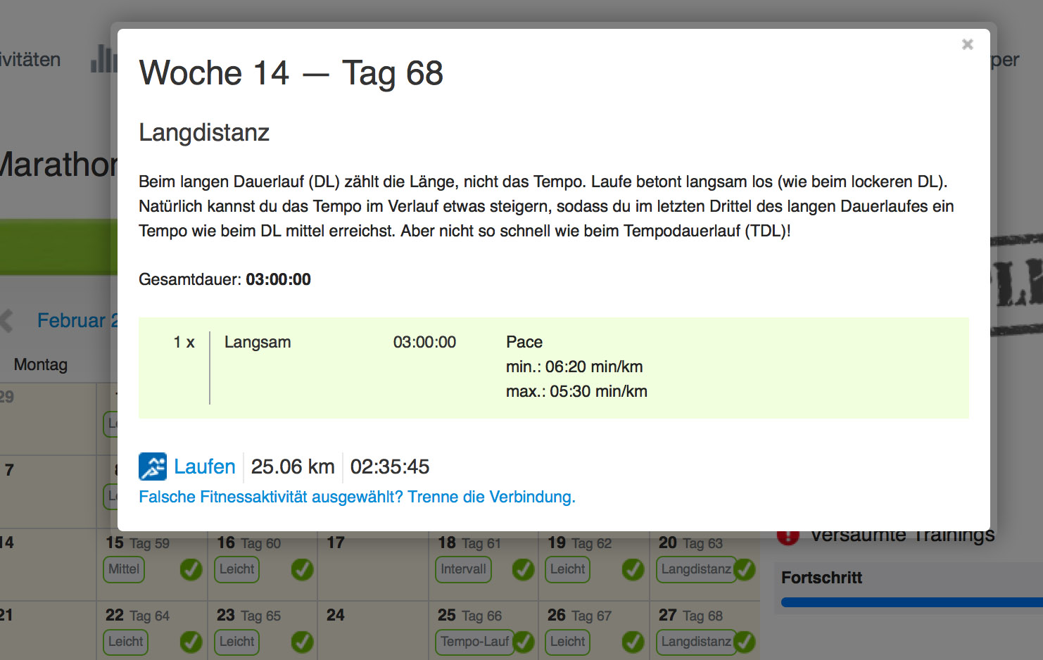Click the red missed trainings warning icon
This screenshot has width=1043, height=660.
(x=788, y=537)
